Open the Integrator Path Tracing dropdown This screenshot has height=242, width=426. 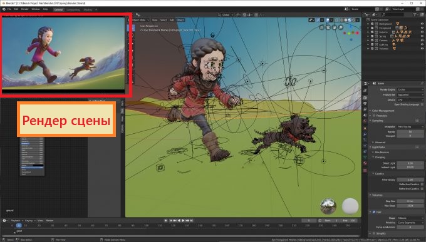[410, 127]
